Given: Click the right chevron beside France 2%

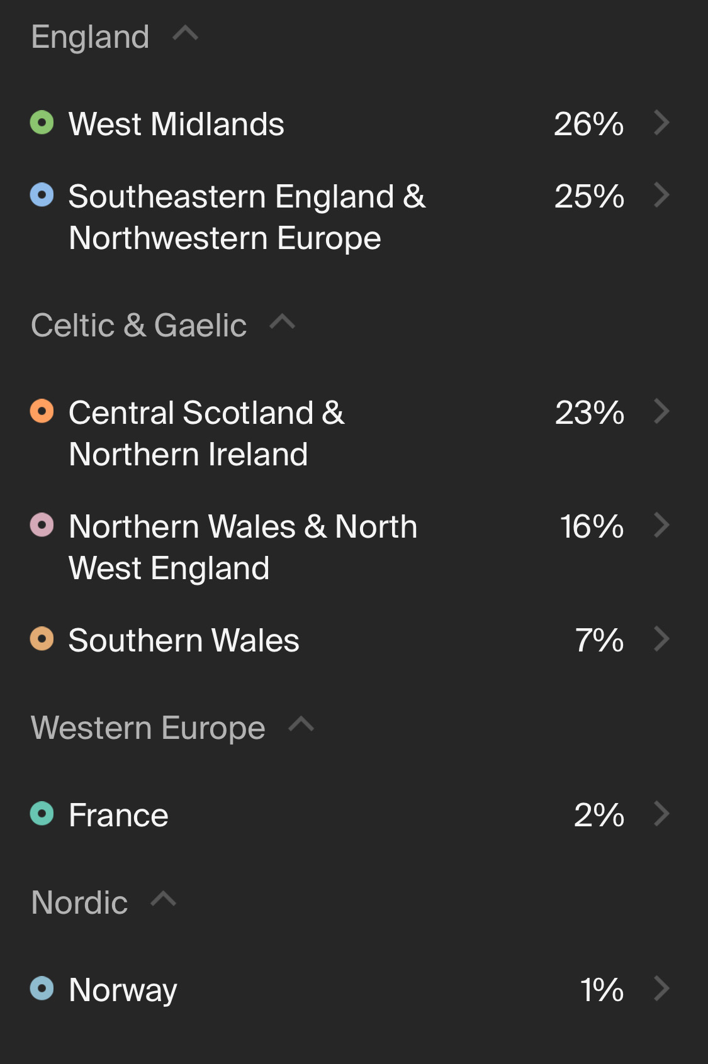Looking at the screenshot, I should coord(661,814).
